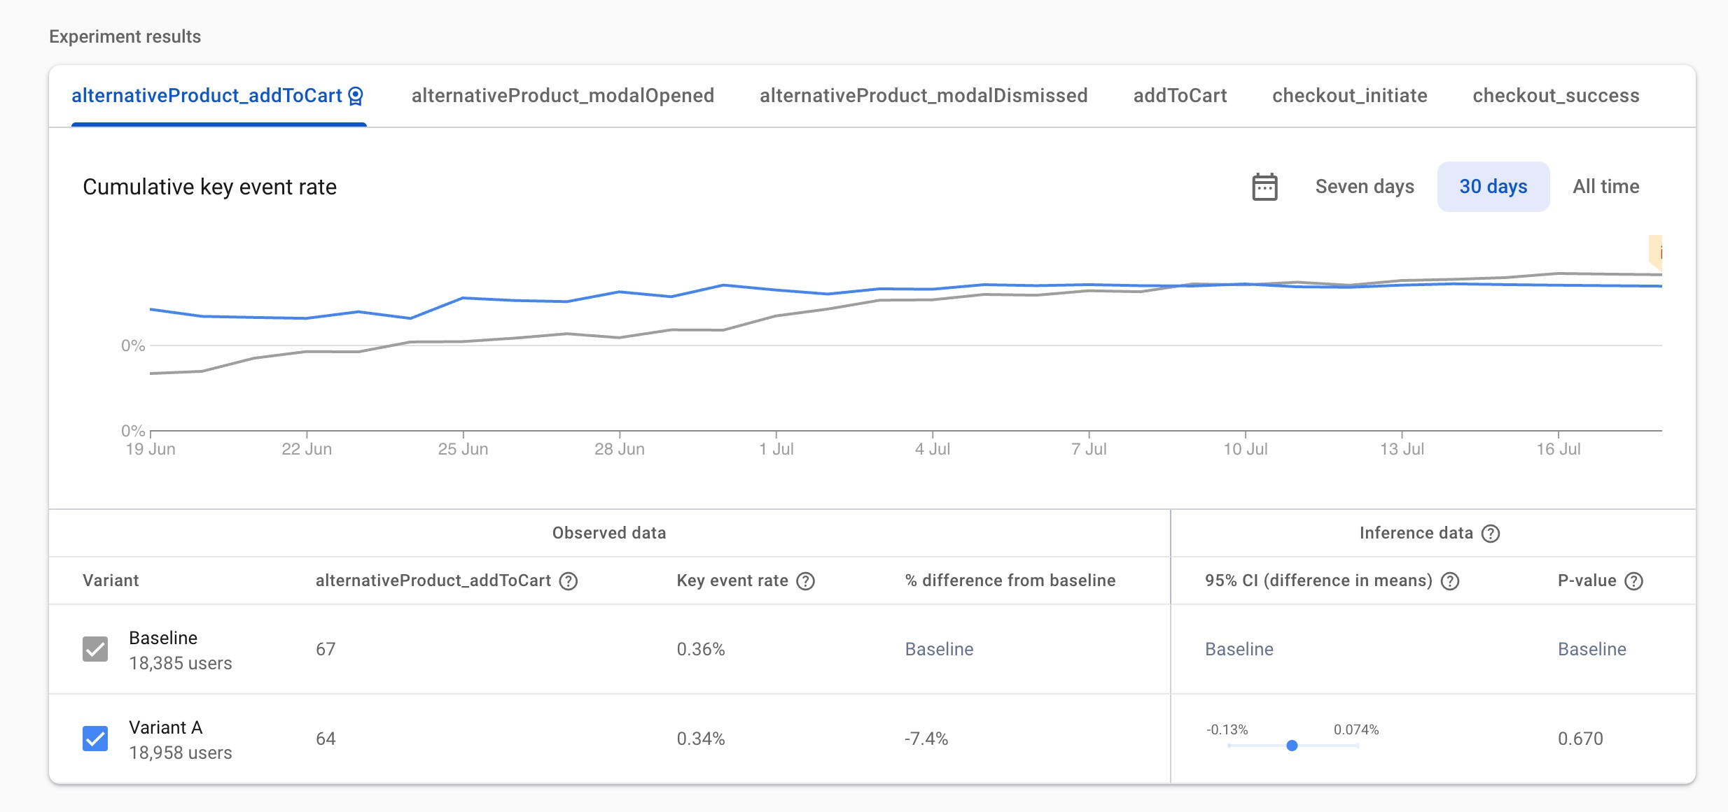The image size is (1728, 812).
Task: Select the addToCart tab
Action: coord(1180,96)
